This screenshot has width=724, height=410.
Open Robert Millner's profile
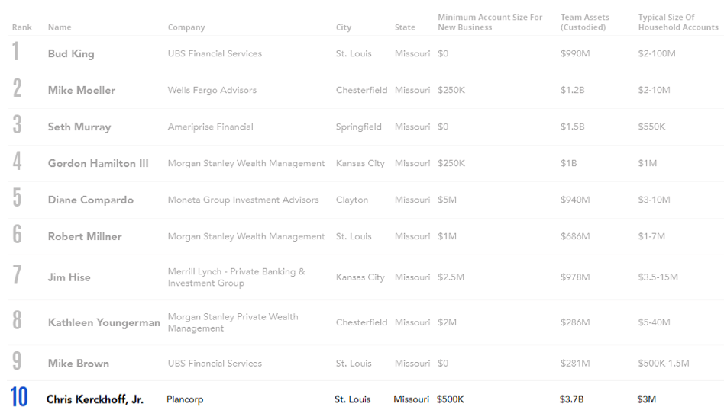click(x=85, y=236)
